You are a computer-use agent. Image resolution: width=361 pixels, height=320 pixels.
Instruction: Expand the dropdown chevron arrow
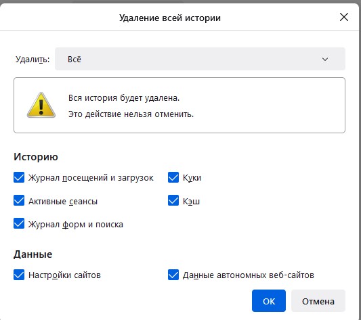[x=325, y=60]
